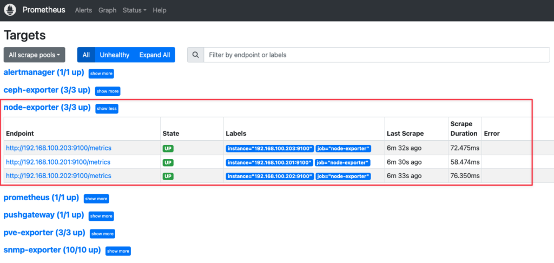Viewport: 554px width, 263px height.
Task: Click the State column header
Action: 171,134
